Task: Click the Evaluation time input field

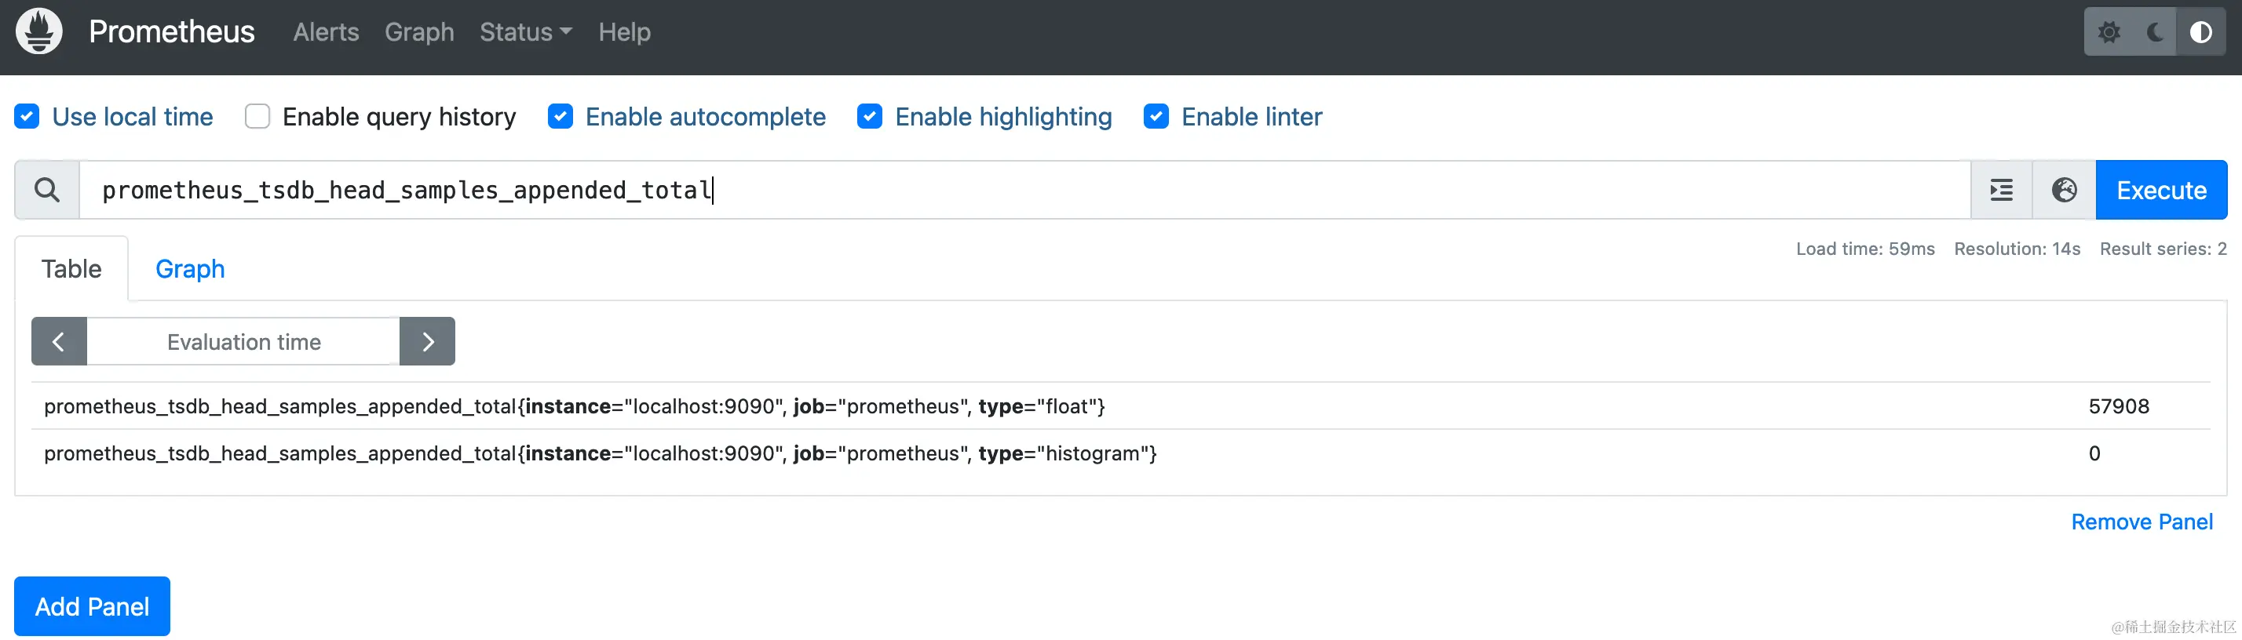Action: pos(243,342)
